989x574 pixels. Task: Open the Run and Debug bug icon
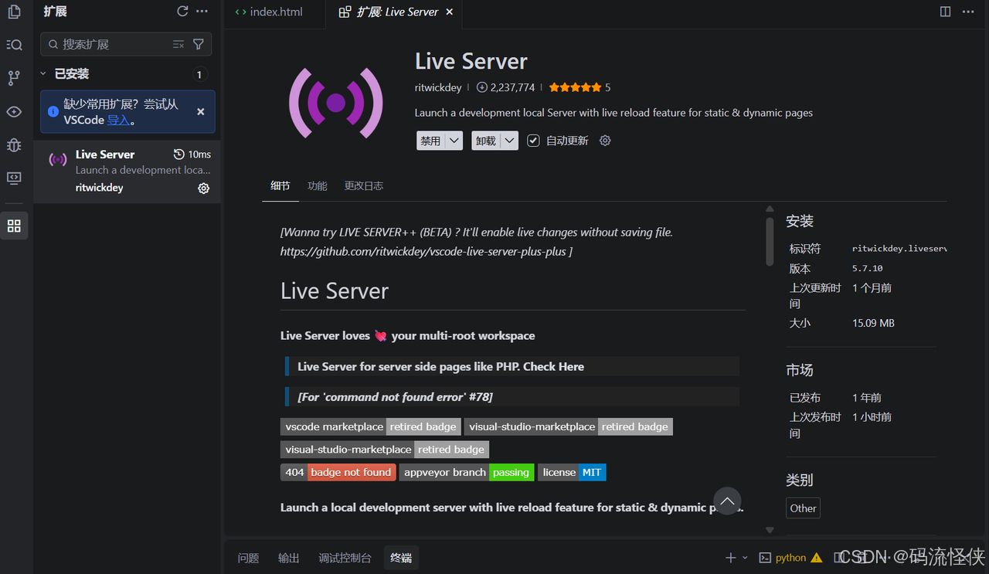[x=14, y=145]
